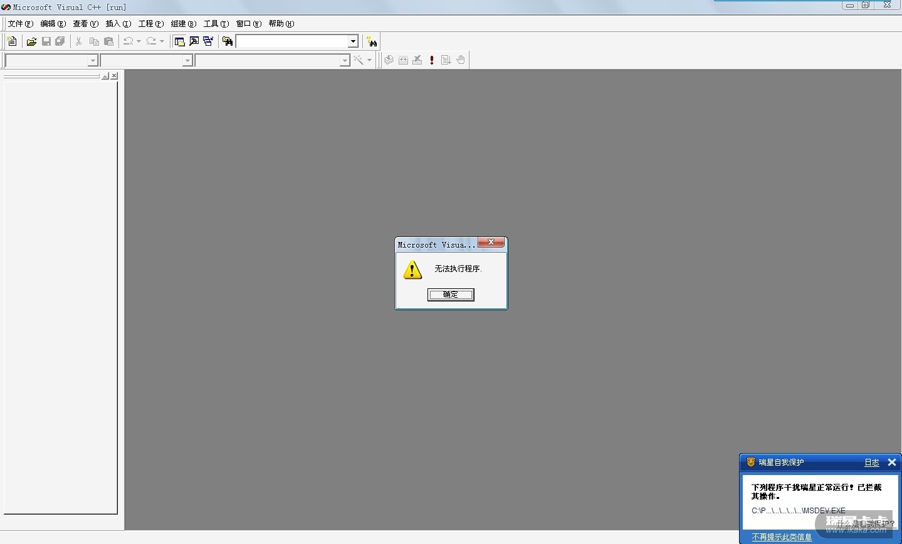Click the Stop Build icon
Image resolution: width=902 pixels, height=544 pixels.
[417, 60]
